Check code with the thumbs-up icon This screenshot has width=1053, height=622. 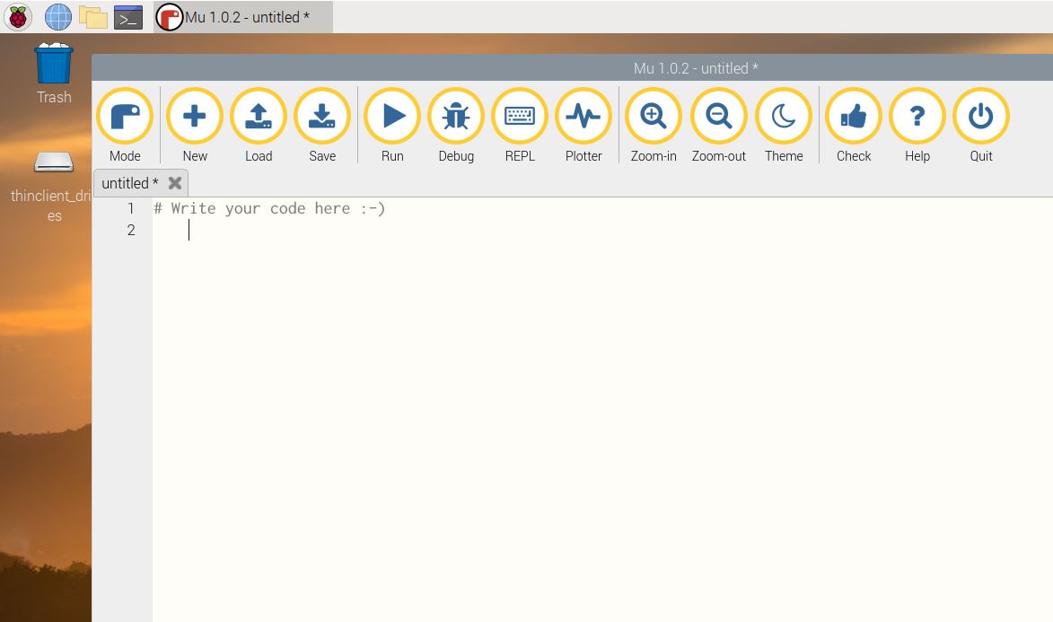point(854,117)
